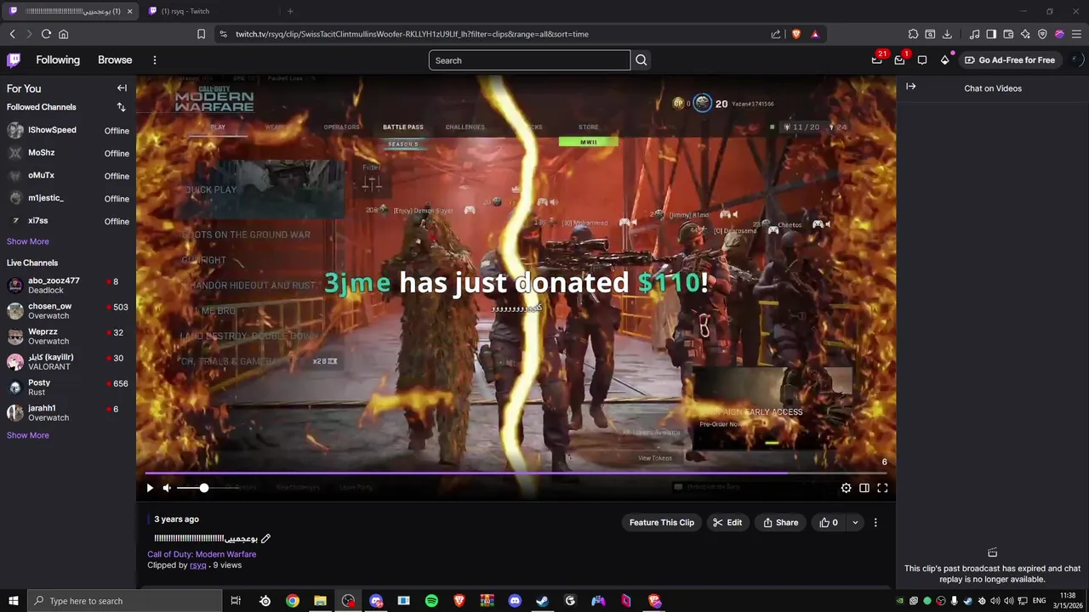Open xi7ss channel in sidebar
Viewport: 1089px width, 612px height.
[x=68, y=221]
